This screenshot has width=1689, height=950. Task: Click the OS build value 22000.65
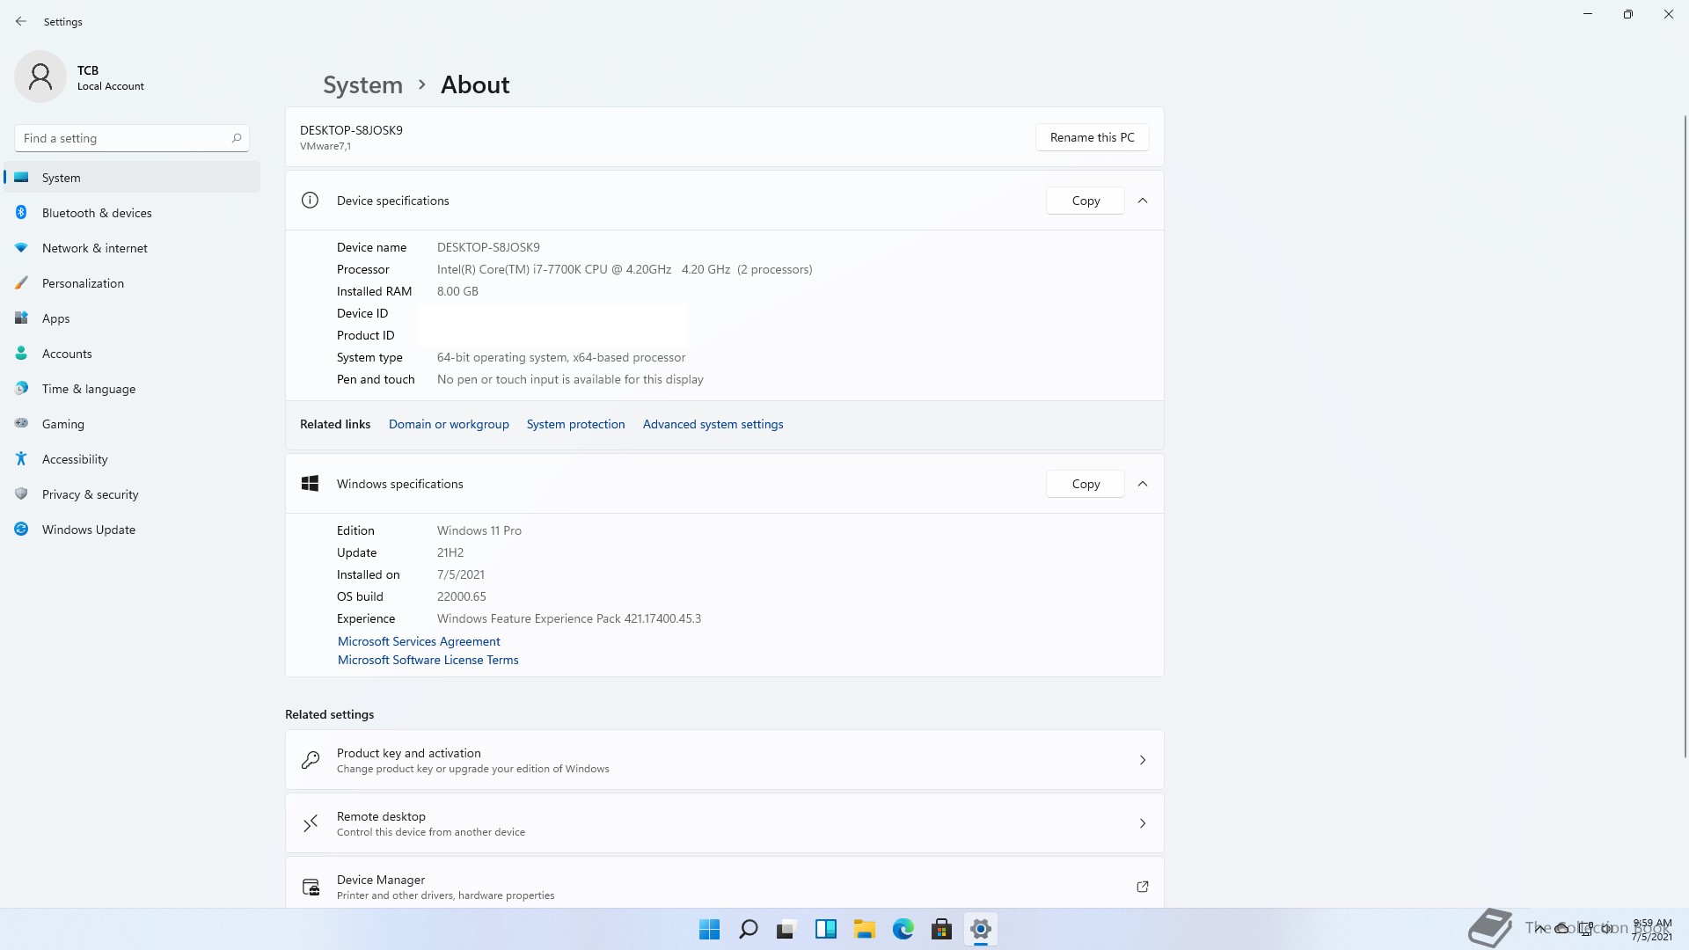(461, 596)
